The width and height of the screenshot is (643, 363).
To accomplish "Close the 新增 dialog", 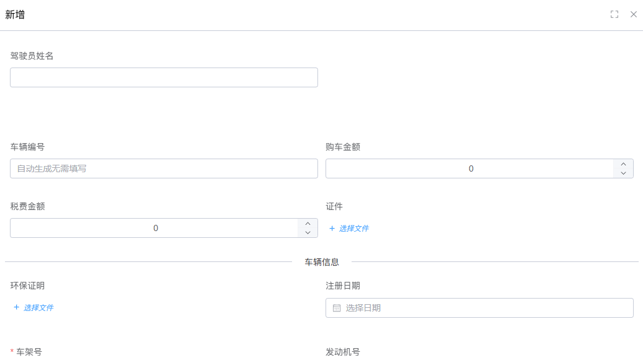I will point(633,14).
